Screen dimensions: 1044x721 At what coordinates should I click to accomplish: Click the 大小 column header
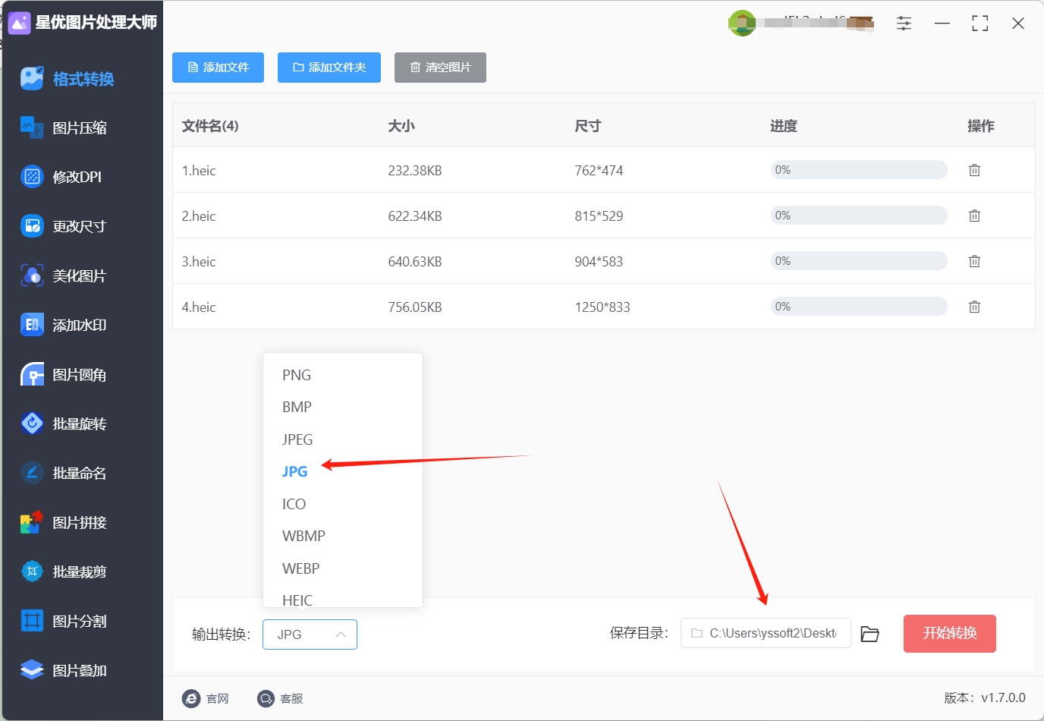coord(401,126)
